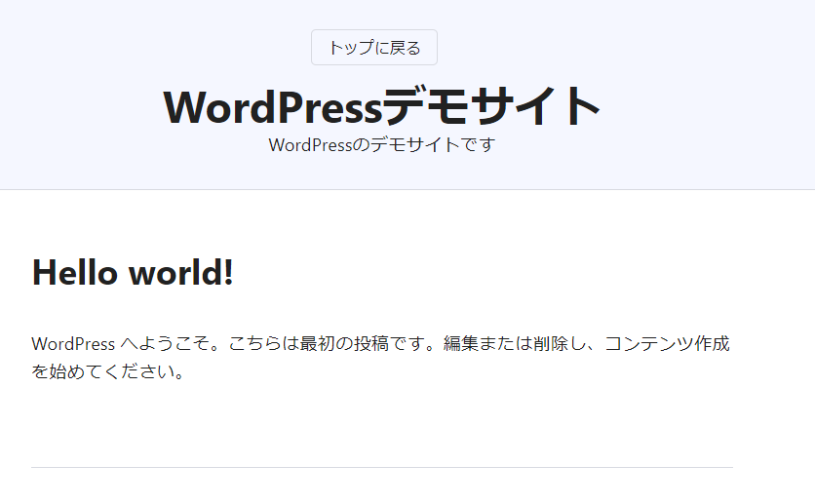Screen dimensions: 815x504
Task: Click the "戻る" text inside the top button
Action: tap(405, 48)
